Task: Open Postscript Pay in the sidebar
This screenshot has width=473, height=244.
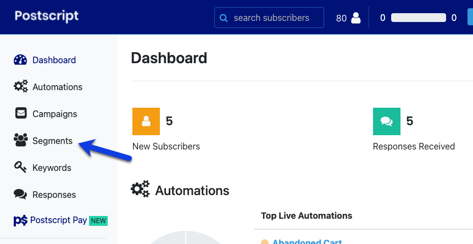Action: click(x=59, y=220)
